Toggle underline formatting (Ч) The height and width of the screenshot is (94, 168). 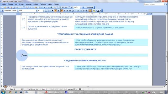coord(58,10)
